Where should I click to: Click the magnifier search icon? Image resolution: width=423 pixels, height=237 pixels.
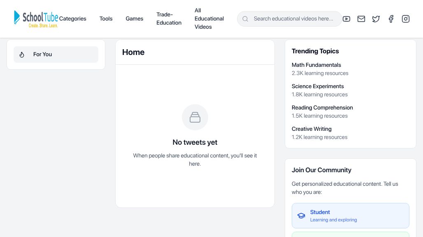coord(245,19)
